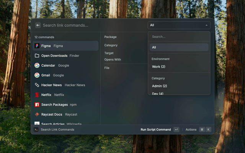The image size is (245, 153).
Task: Select the Netflix command
Action: click(65, 95)
